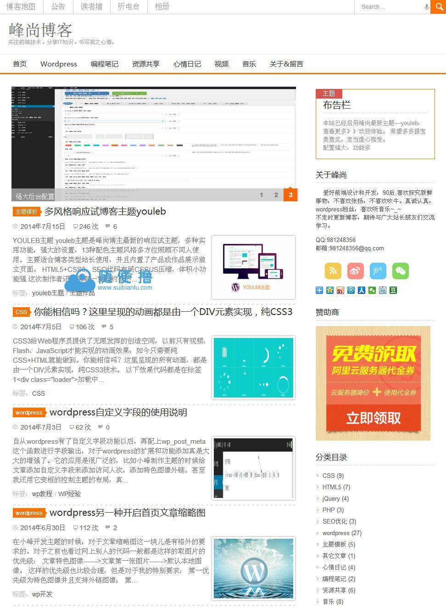446x608 pixels.
Task: Click the teal CSS loader animations thumbnail
Action: 253,368
